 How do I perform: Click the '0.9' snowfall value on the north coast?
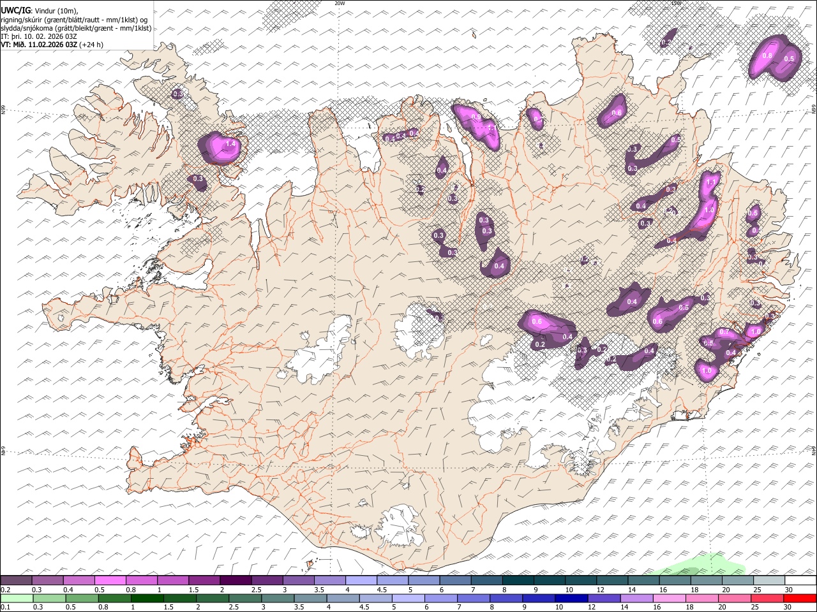pos(476,117)
